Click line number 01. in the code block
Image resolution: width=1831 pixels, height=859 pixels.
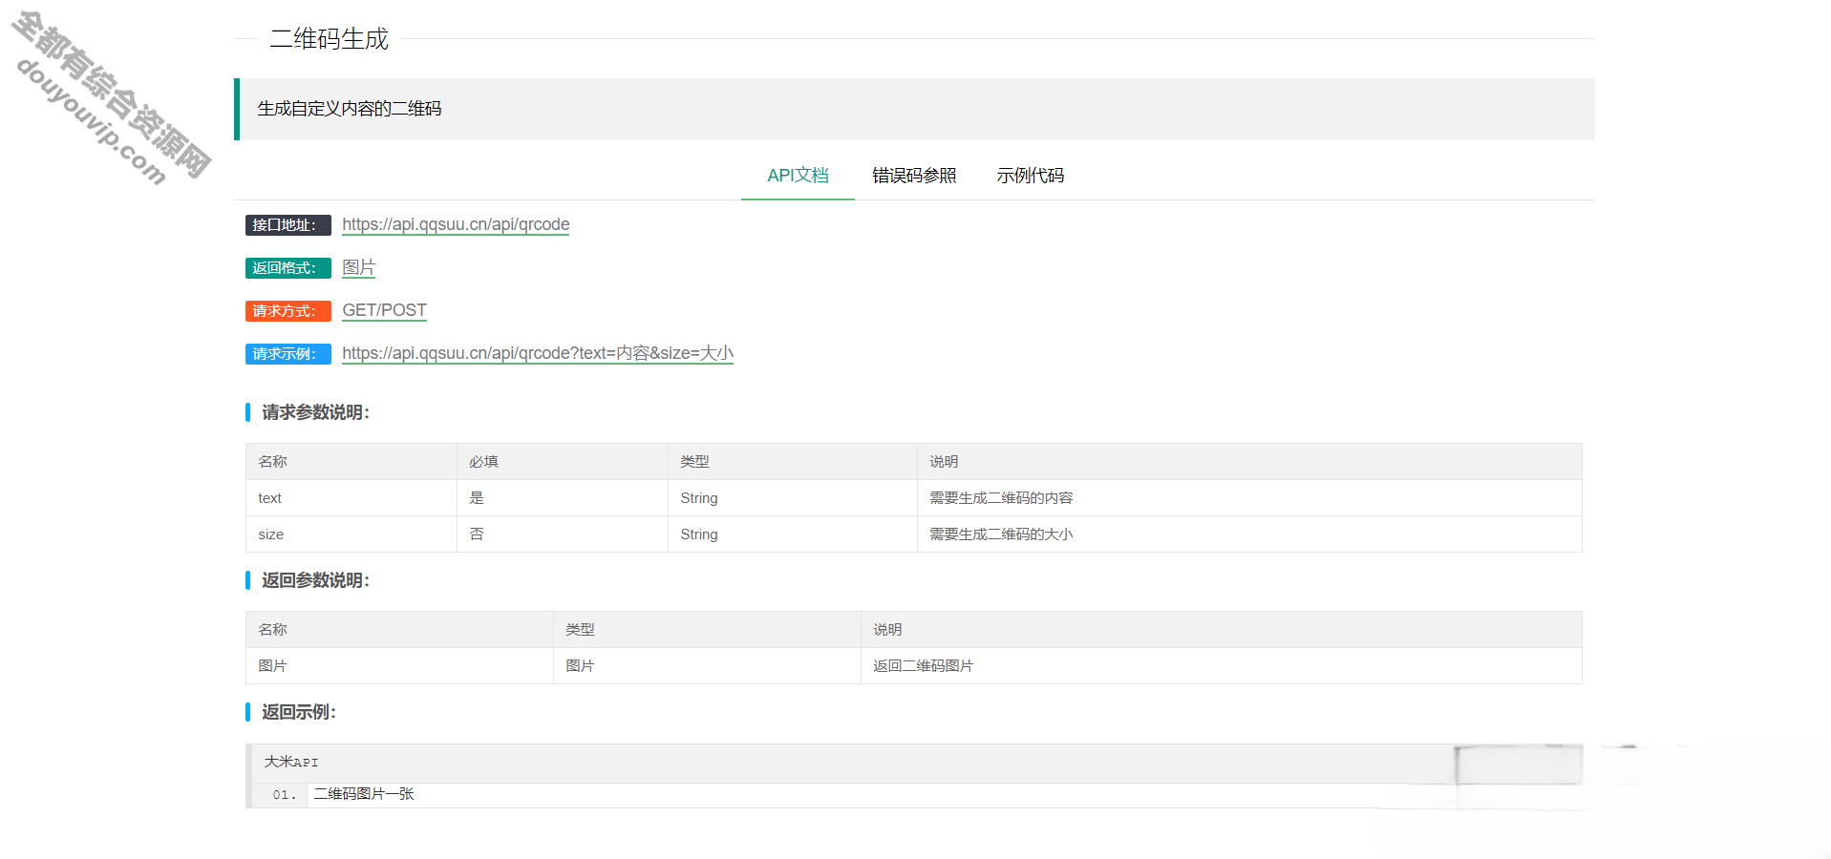pyautogui.click(x=284, y=795)
